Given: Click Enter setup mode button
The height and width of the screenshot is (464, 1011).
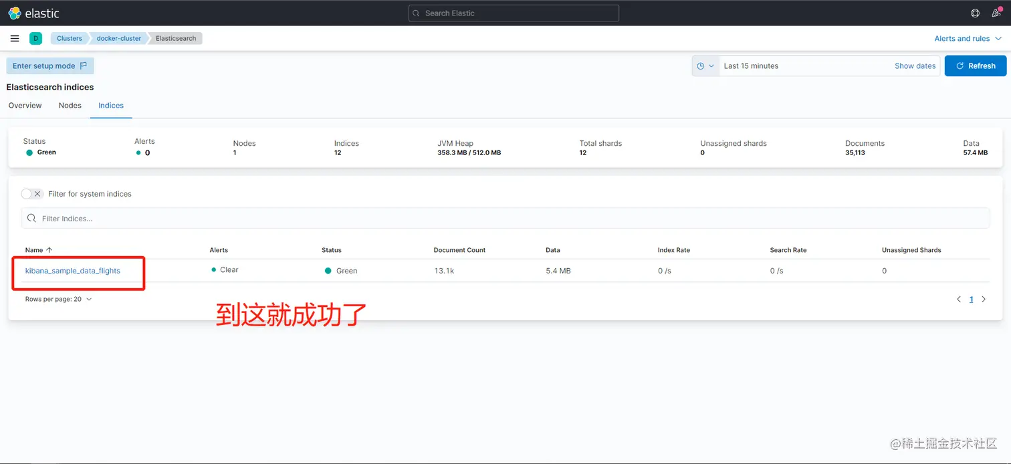Looking at the screenshot, I should [x=50, y=66].
